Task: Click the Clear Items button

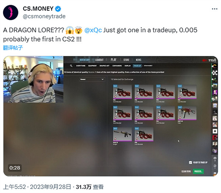Action: tap(186, 171)
